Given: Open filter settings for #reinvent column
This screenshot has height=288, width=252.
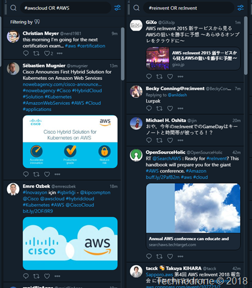Looking at the screenshot, I should pos(241,8).
